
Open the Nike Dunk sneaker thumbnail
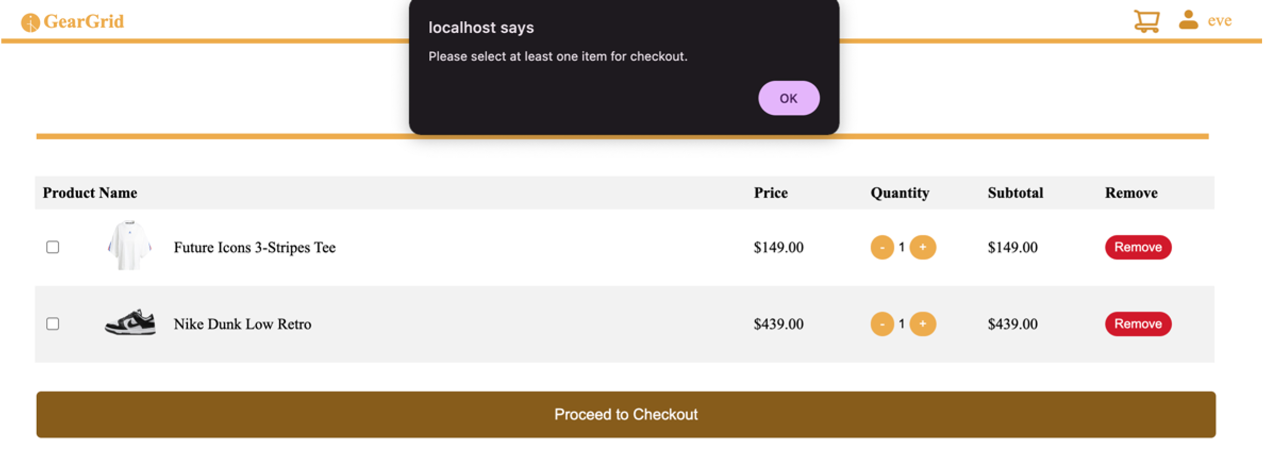tap(130, 323)
